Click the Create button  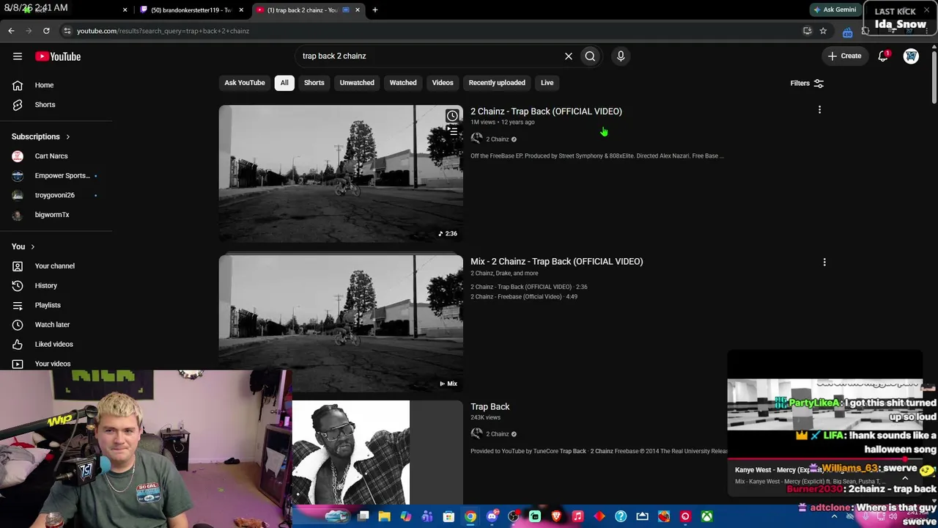coord(845,56)
